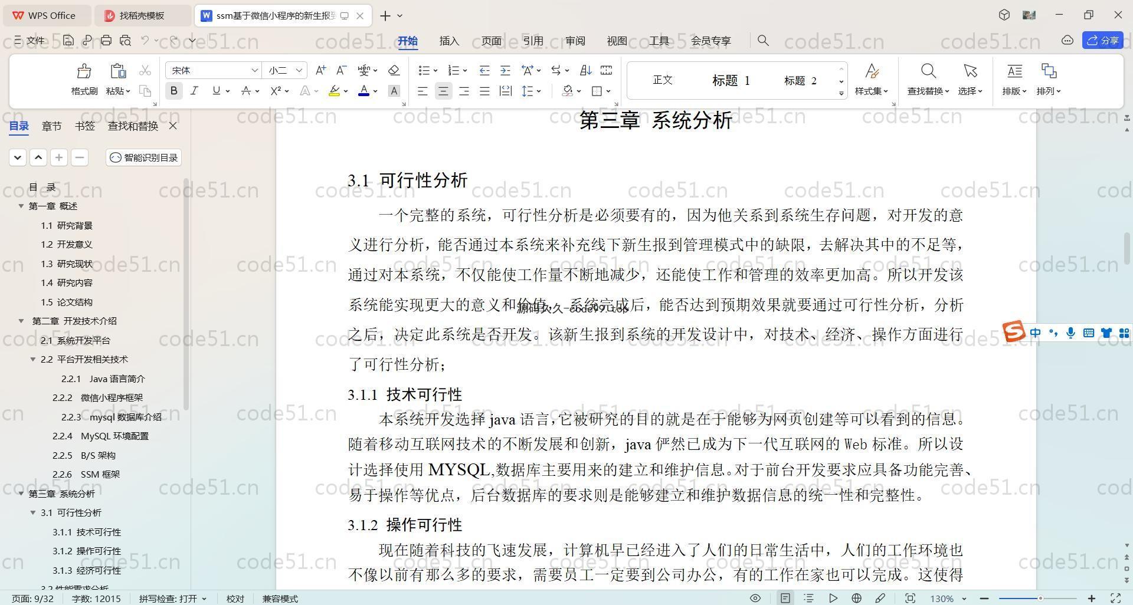Collapse 2.2 平台开发相关技术 node
This screenshot has height=605, width=1133.
(x=33, y=359)
